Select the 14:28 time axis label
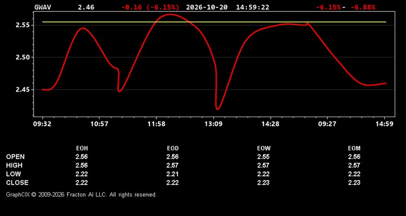 point(270,124)
